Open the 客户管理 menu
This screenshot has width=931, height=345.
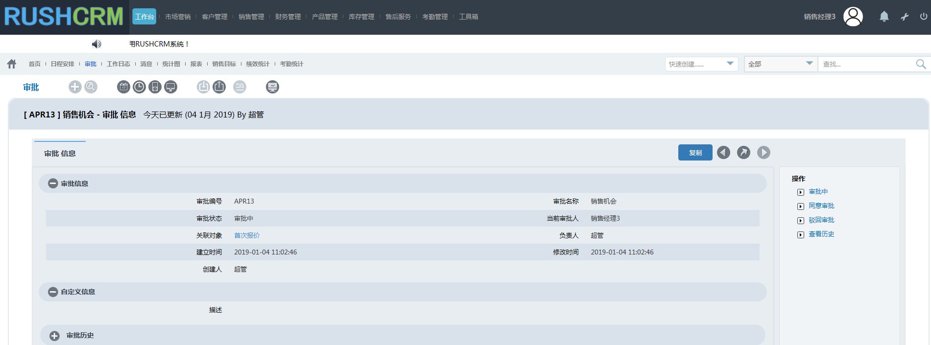pos(215,17)
